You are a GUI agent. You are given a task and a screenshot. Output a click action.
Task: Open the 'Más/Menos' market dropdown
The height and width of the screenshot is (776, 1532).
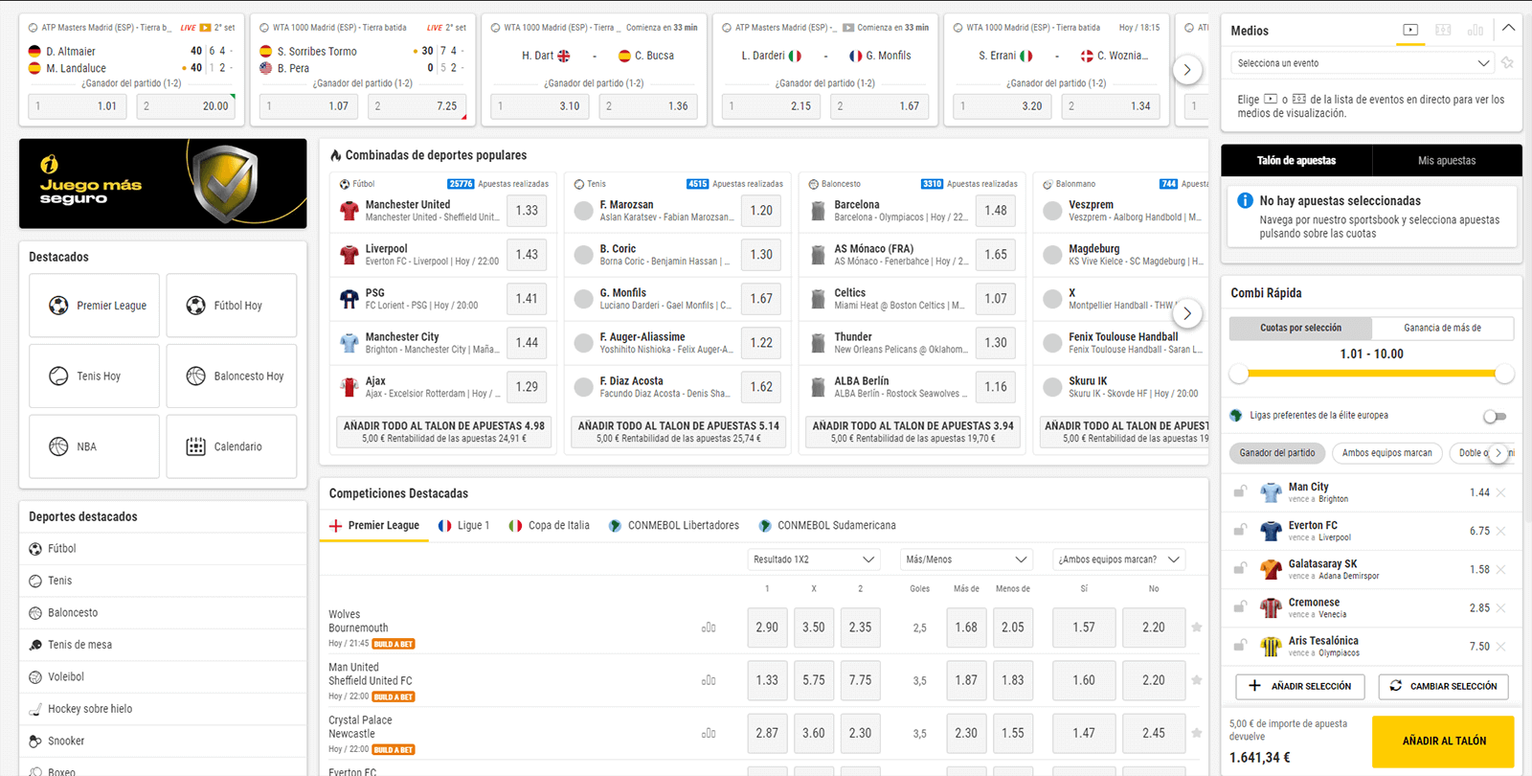(x=966, y=559)
